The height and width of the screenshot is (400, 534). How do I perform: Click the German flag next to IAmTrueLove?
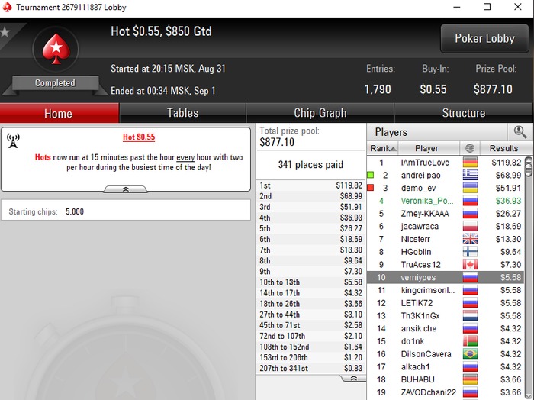(x=470, y=163)
